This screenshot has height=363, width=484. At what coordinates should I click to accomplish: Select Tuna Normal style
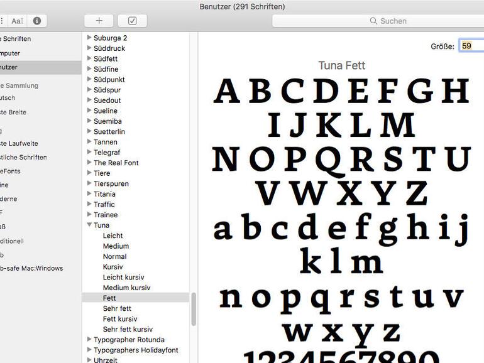(114, 257)
